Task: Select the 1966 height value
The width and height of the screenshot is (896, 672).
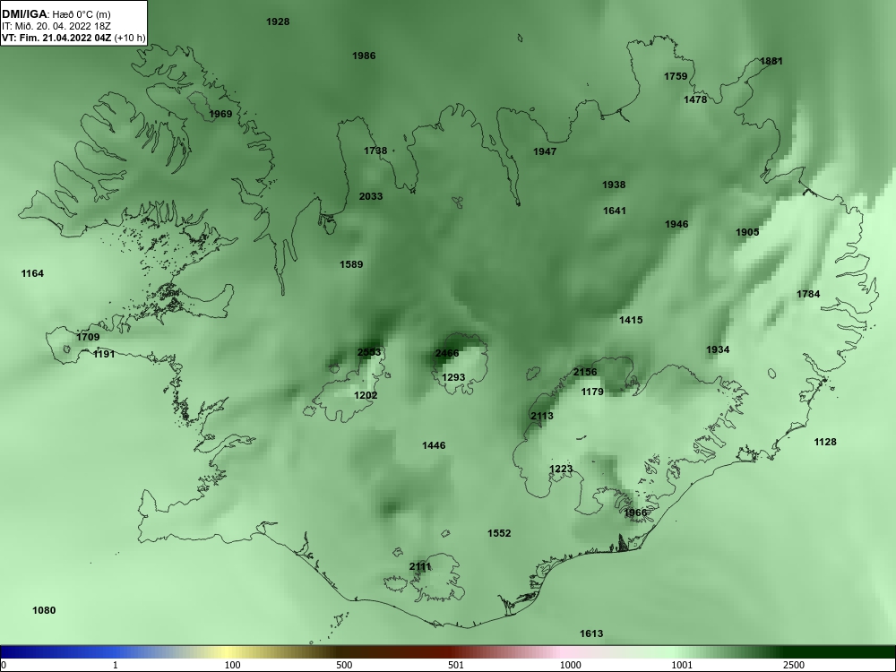Action: coord(635,513)
